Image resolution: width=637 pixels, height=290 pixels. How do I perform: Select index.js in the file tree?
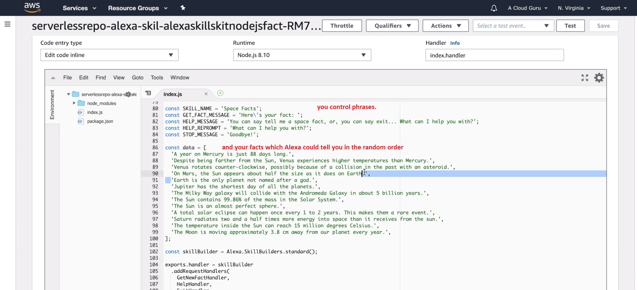[95, 112]
